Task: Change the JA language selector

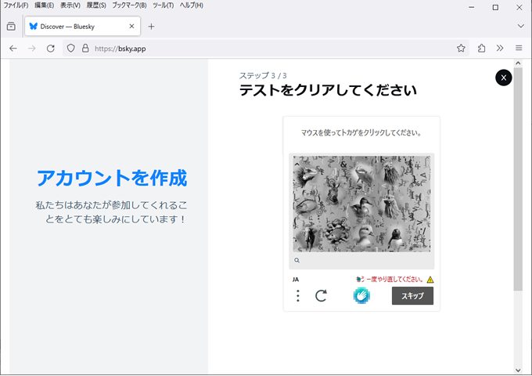Action: coord(296,280)
